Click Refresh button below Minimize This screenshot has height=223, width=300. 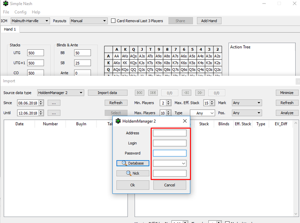pos(287,103)
